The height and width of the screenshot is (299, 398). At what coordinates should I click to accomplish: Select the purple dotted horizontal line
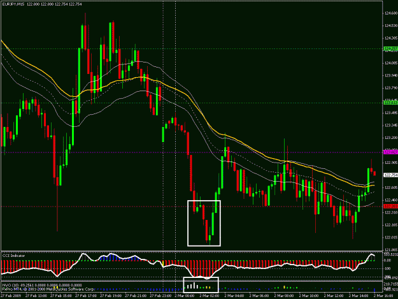(x=192, y=152)
